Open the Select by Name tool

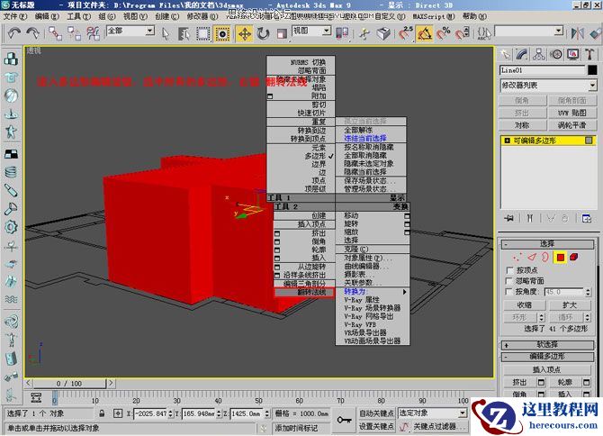184,34
